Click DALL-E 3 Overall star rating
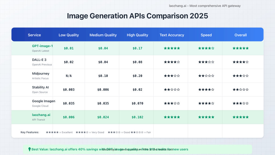Viewport: 275px width, 155px height. [x=241, y=62]
